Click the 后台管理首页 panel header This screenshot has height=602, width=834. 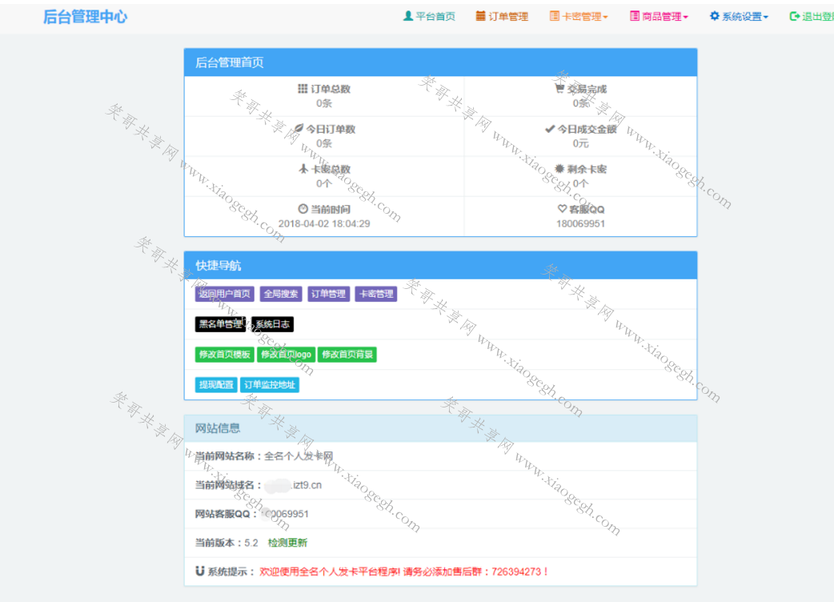coord(440,62)
